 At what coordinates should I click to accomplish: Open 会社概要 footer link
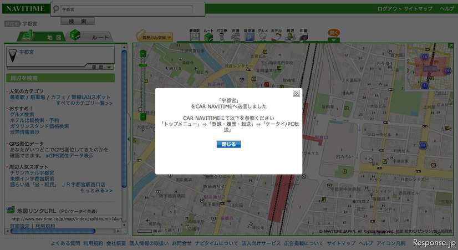(x=116, y=243)
